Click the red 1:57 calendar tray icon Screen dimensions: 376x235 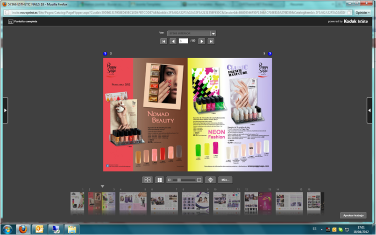pos(328,230)
